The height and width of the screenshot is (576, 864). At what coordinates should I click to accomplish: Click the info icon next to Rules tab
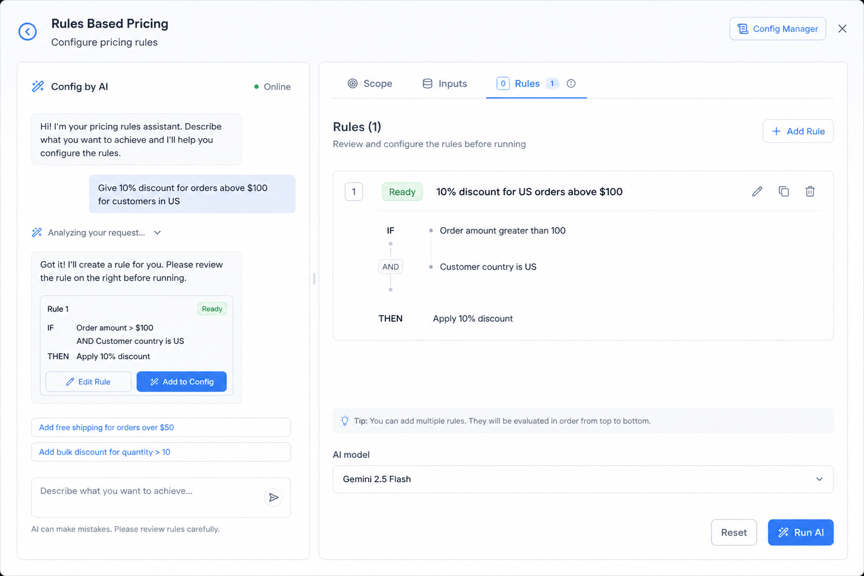[571, 84]
